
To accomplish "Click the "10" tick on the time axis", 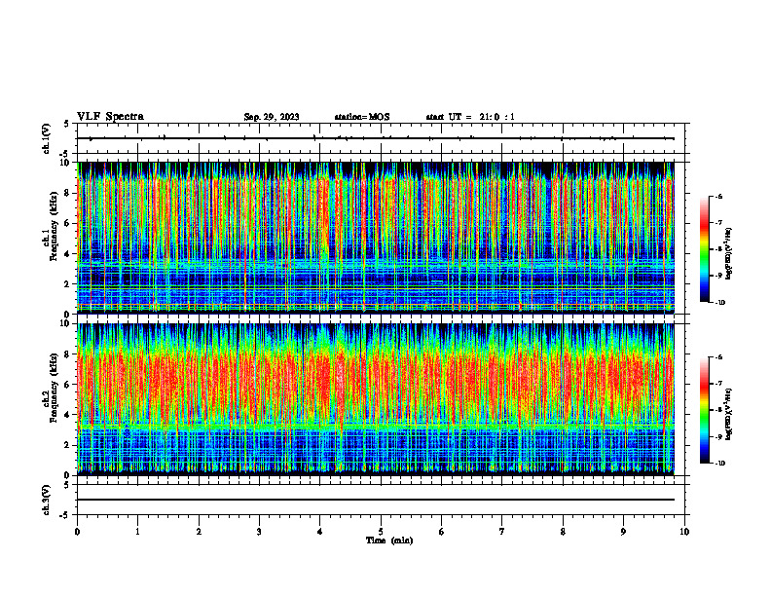I will click(684, 532).
